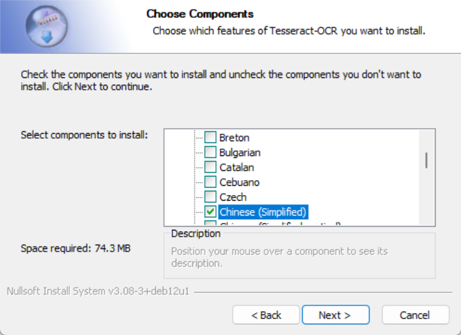Click the Chinese (Simplified) highlighted item
461x335 pixels.
[263, 212]
